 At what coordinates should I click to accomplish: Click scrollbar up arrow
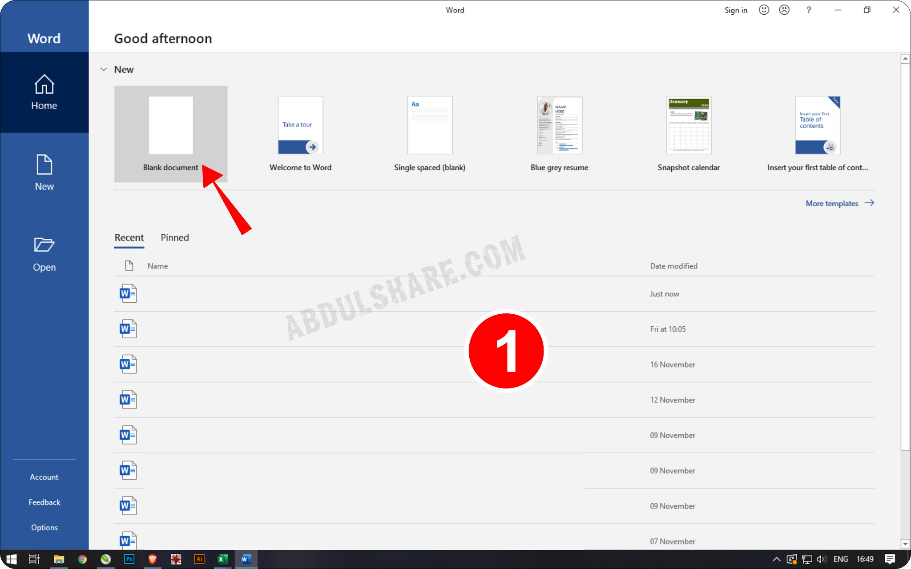pos(905,58)
